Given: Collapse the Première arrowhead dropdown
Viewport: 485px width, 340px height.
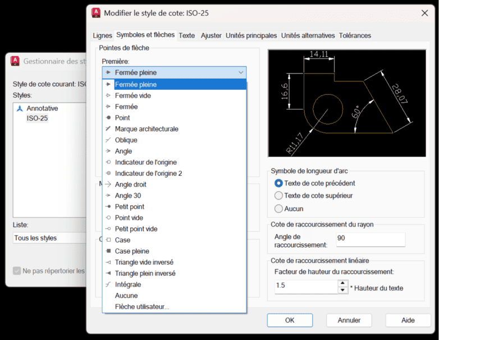Looking at the screenshot, I should point(241,72).
